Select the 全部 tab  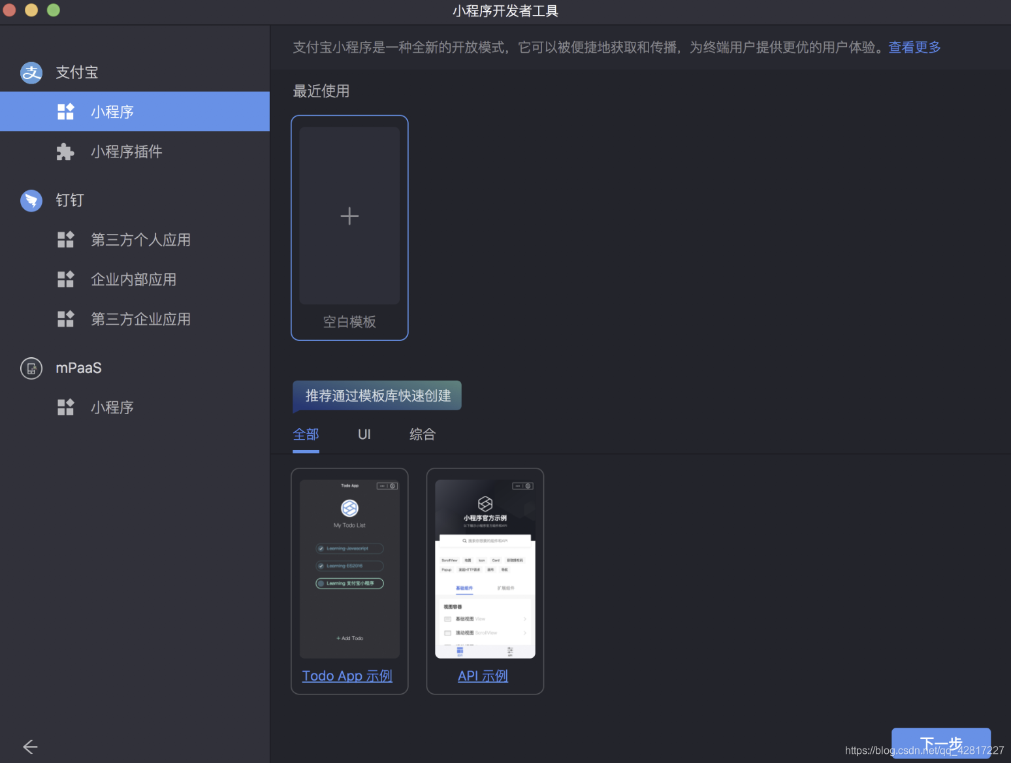[306, 434]
